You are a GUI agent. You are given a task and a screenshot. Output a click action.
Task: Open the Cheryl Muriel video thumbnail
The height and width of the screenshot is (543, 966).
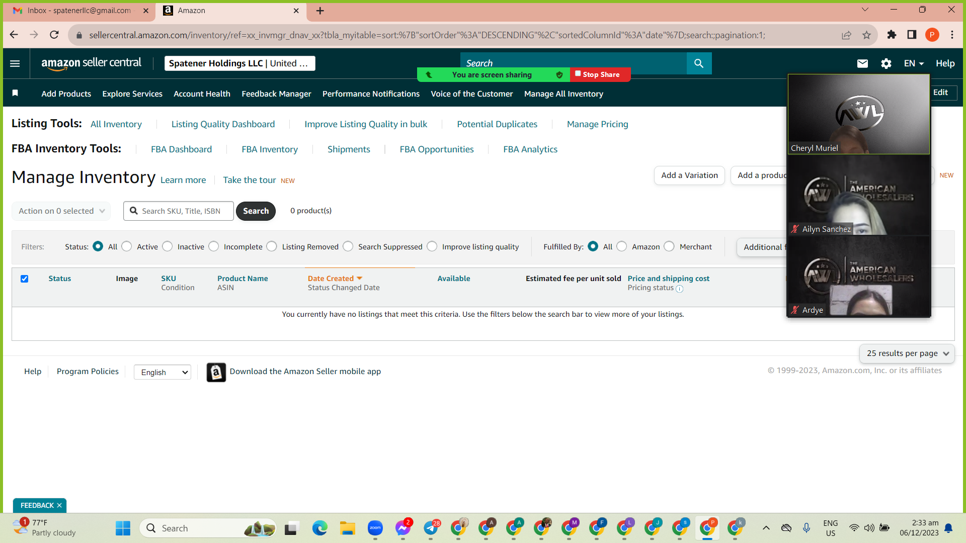click(x=859, y=114)
